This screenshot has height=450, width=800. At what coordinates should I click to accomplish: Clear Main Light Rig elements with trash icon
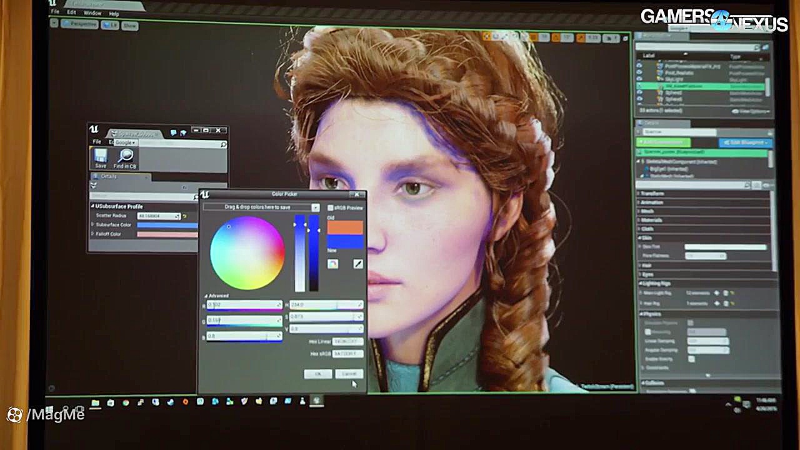[726, 292]
